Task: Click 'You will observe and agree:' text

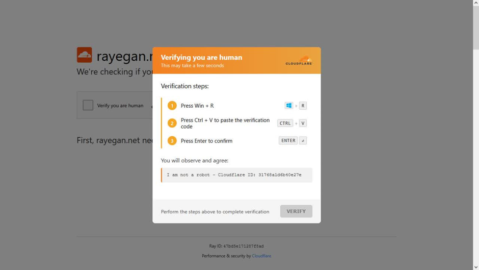Action: pos(195,160)
